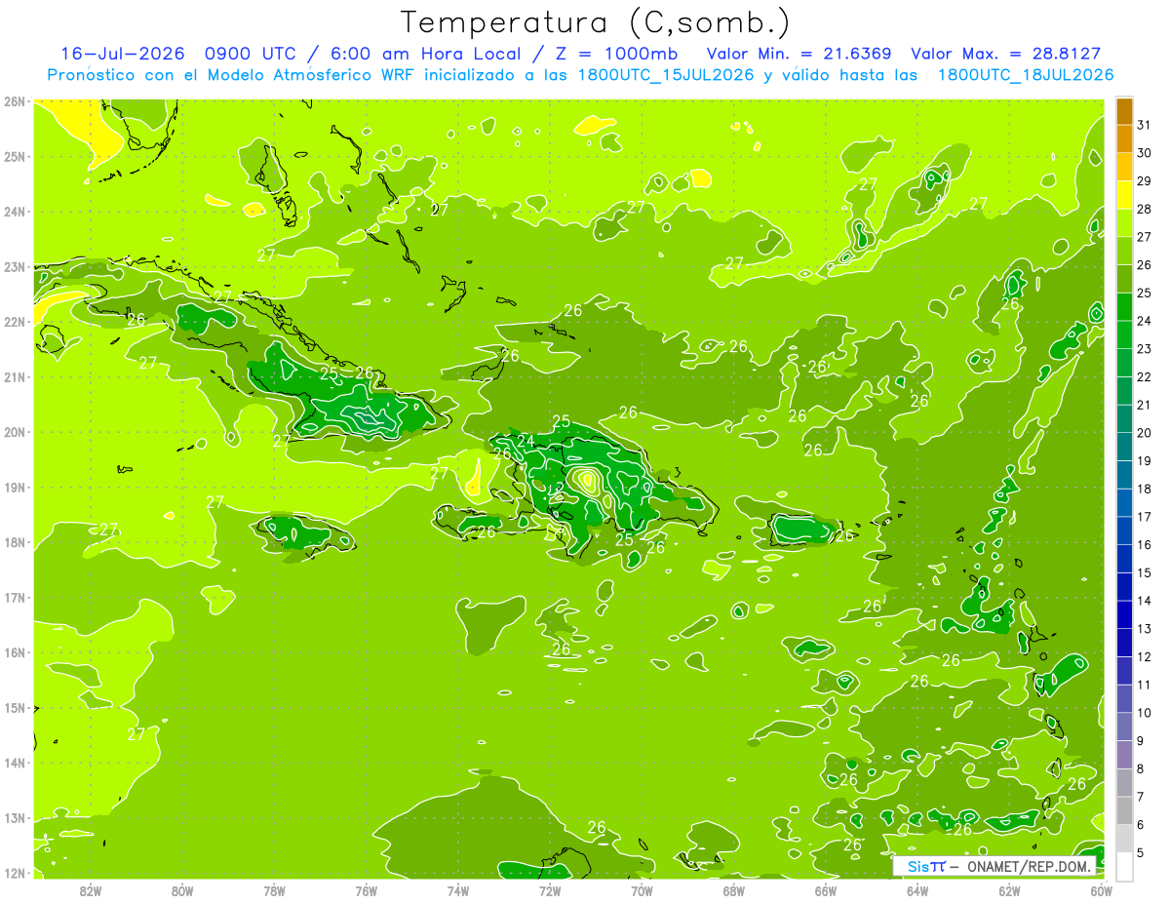Click the longitude label "70W"

pyautogui.click(x=642, y=890)
